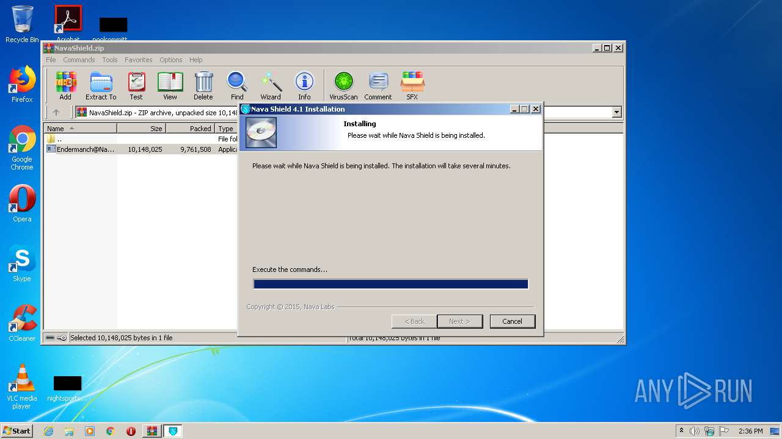Click the disabled Next button
Screen dimensions: 782x439
tap(459, 321)
